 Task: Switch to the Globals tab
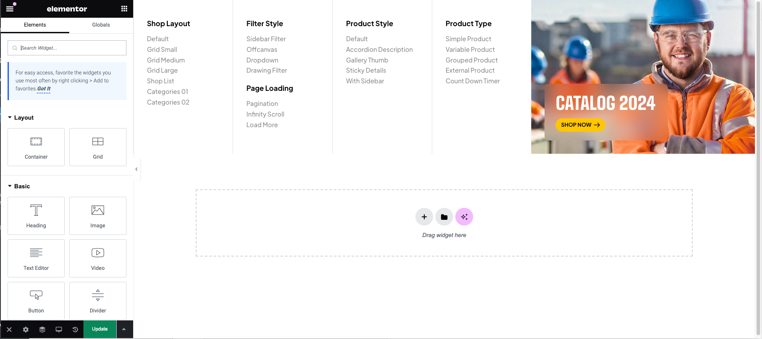(x=101, y=25)
